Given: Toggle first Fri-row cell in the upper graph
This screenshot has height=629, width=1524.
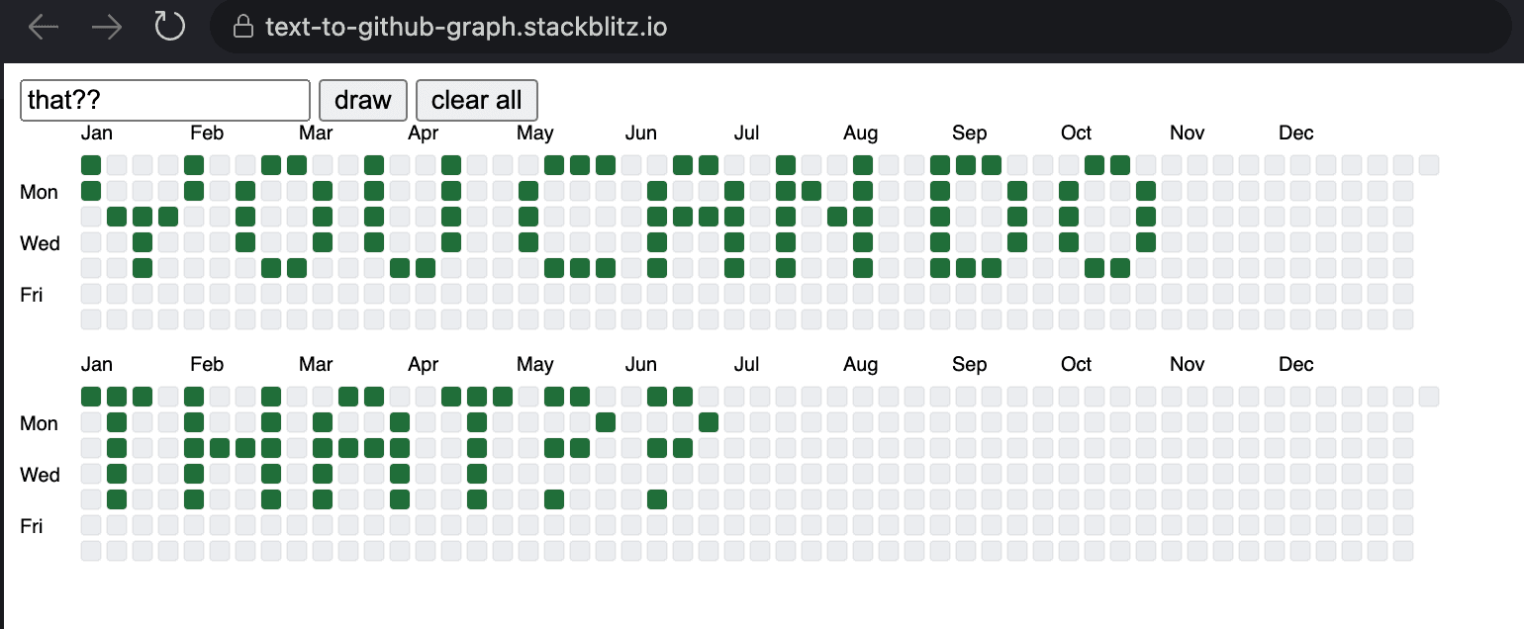Looking at the screenshot, I should coord(91,294).
